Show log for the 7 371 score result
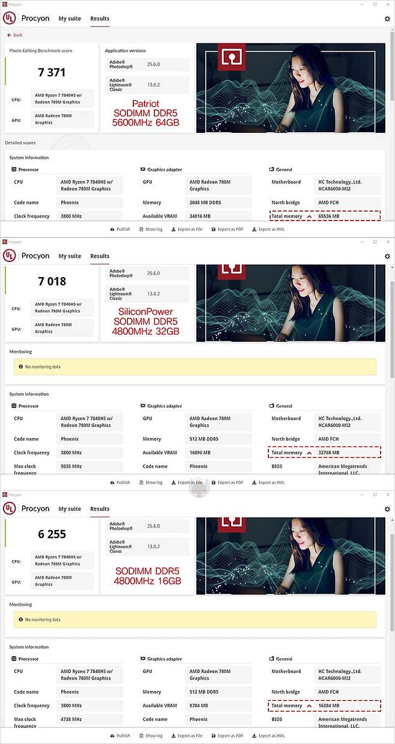This screenshot has height=744, width=395. point(151,229)
